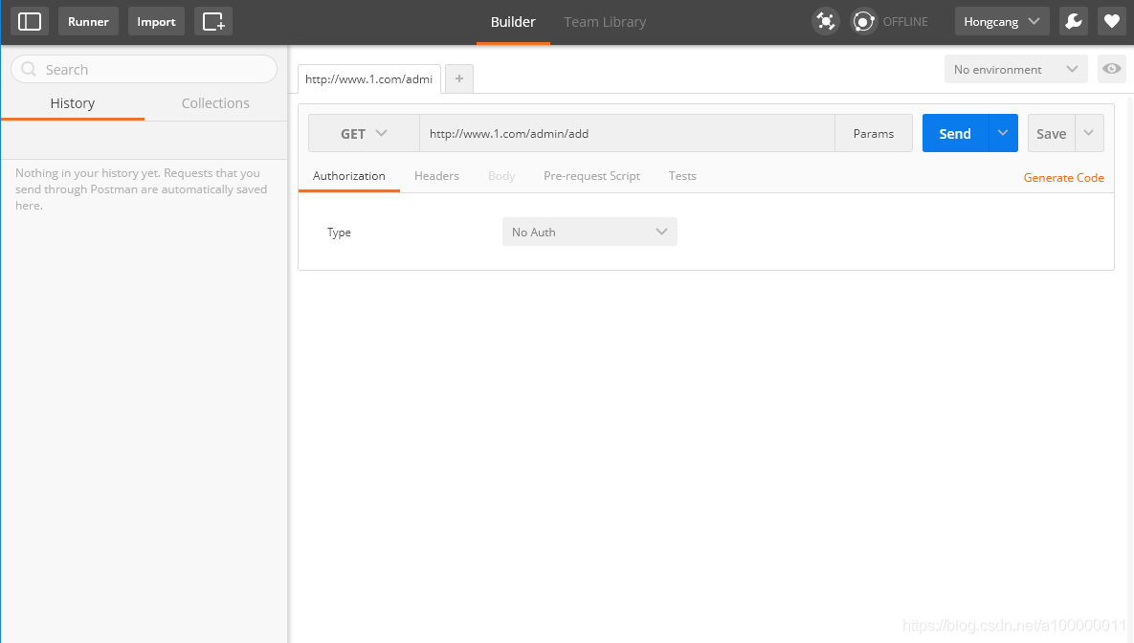Click the sync status OFFLINE icon
The width and height of the screenshot is (1134, 643).
point(863,22)
